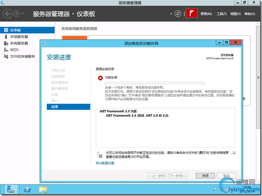Viewport: 262px width, 196px height.
Task: Open the 工具(T) menu
Action: tap(222, 14)
